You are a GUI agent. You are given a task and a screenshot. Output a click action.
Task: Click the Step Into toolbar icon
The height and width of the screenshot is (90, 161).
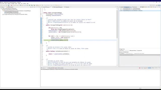pos(14,5)
